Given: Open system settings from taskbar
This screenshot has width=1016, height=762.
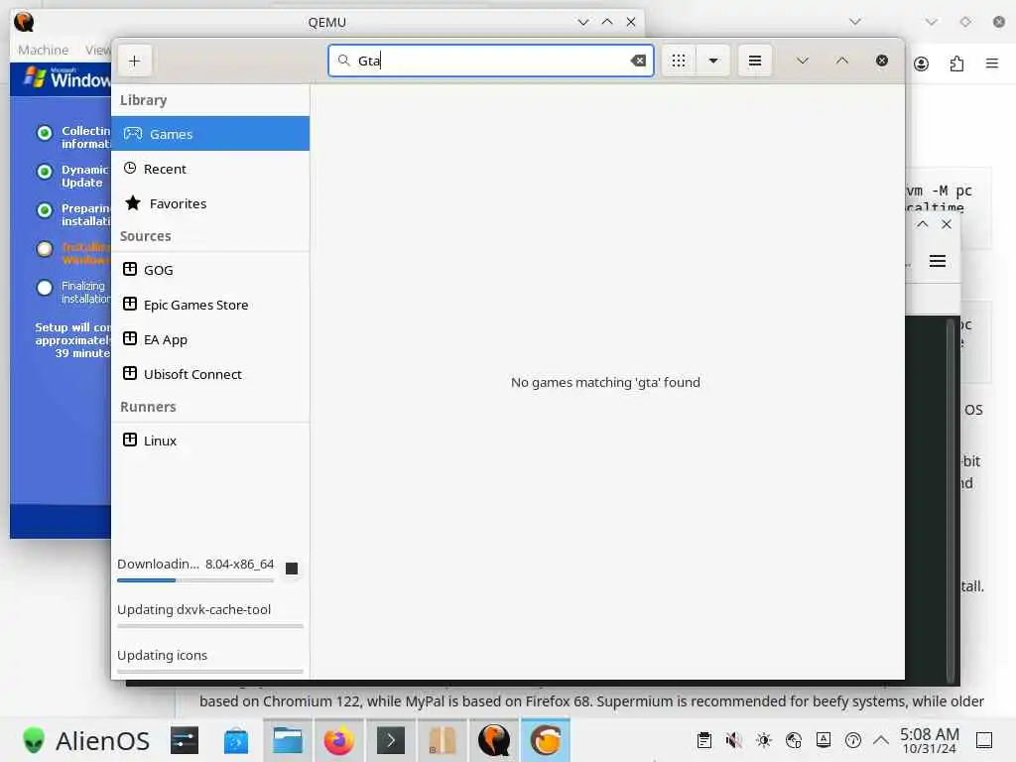Looking at the screenshot, I should pos(185,740).
